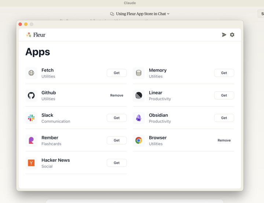264x203 pixels.
Task: Click the Github octocat icon
Action: (31, 95)
